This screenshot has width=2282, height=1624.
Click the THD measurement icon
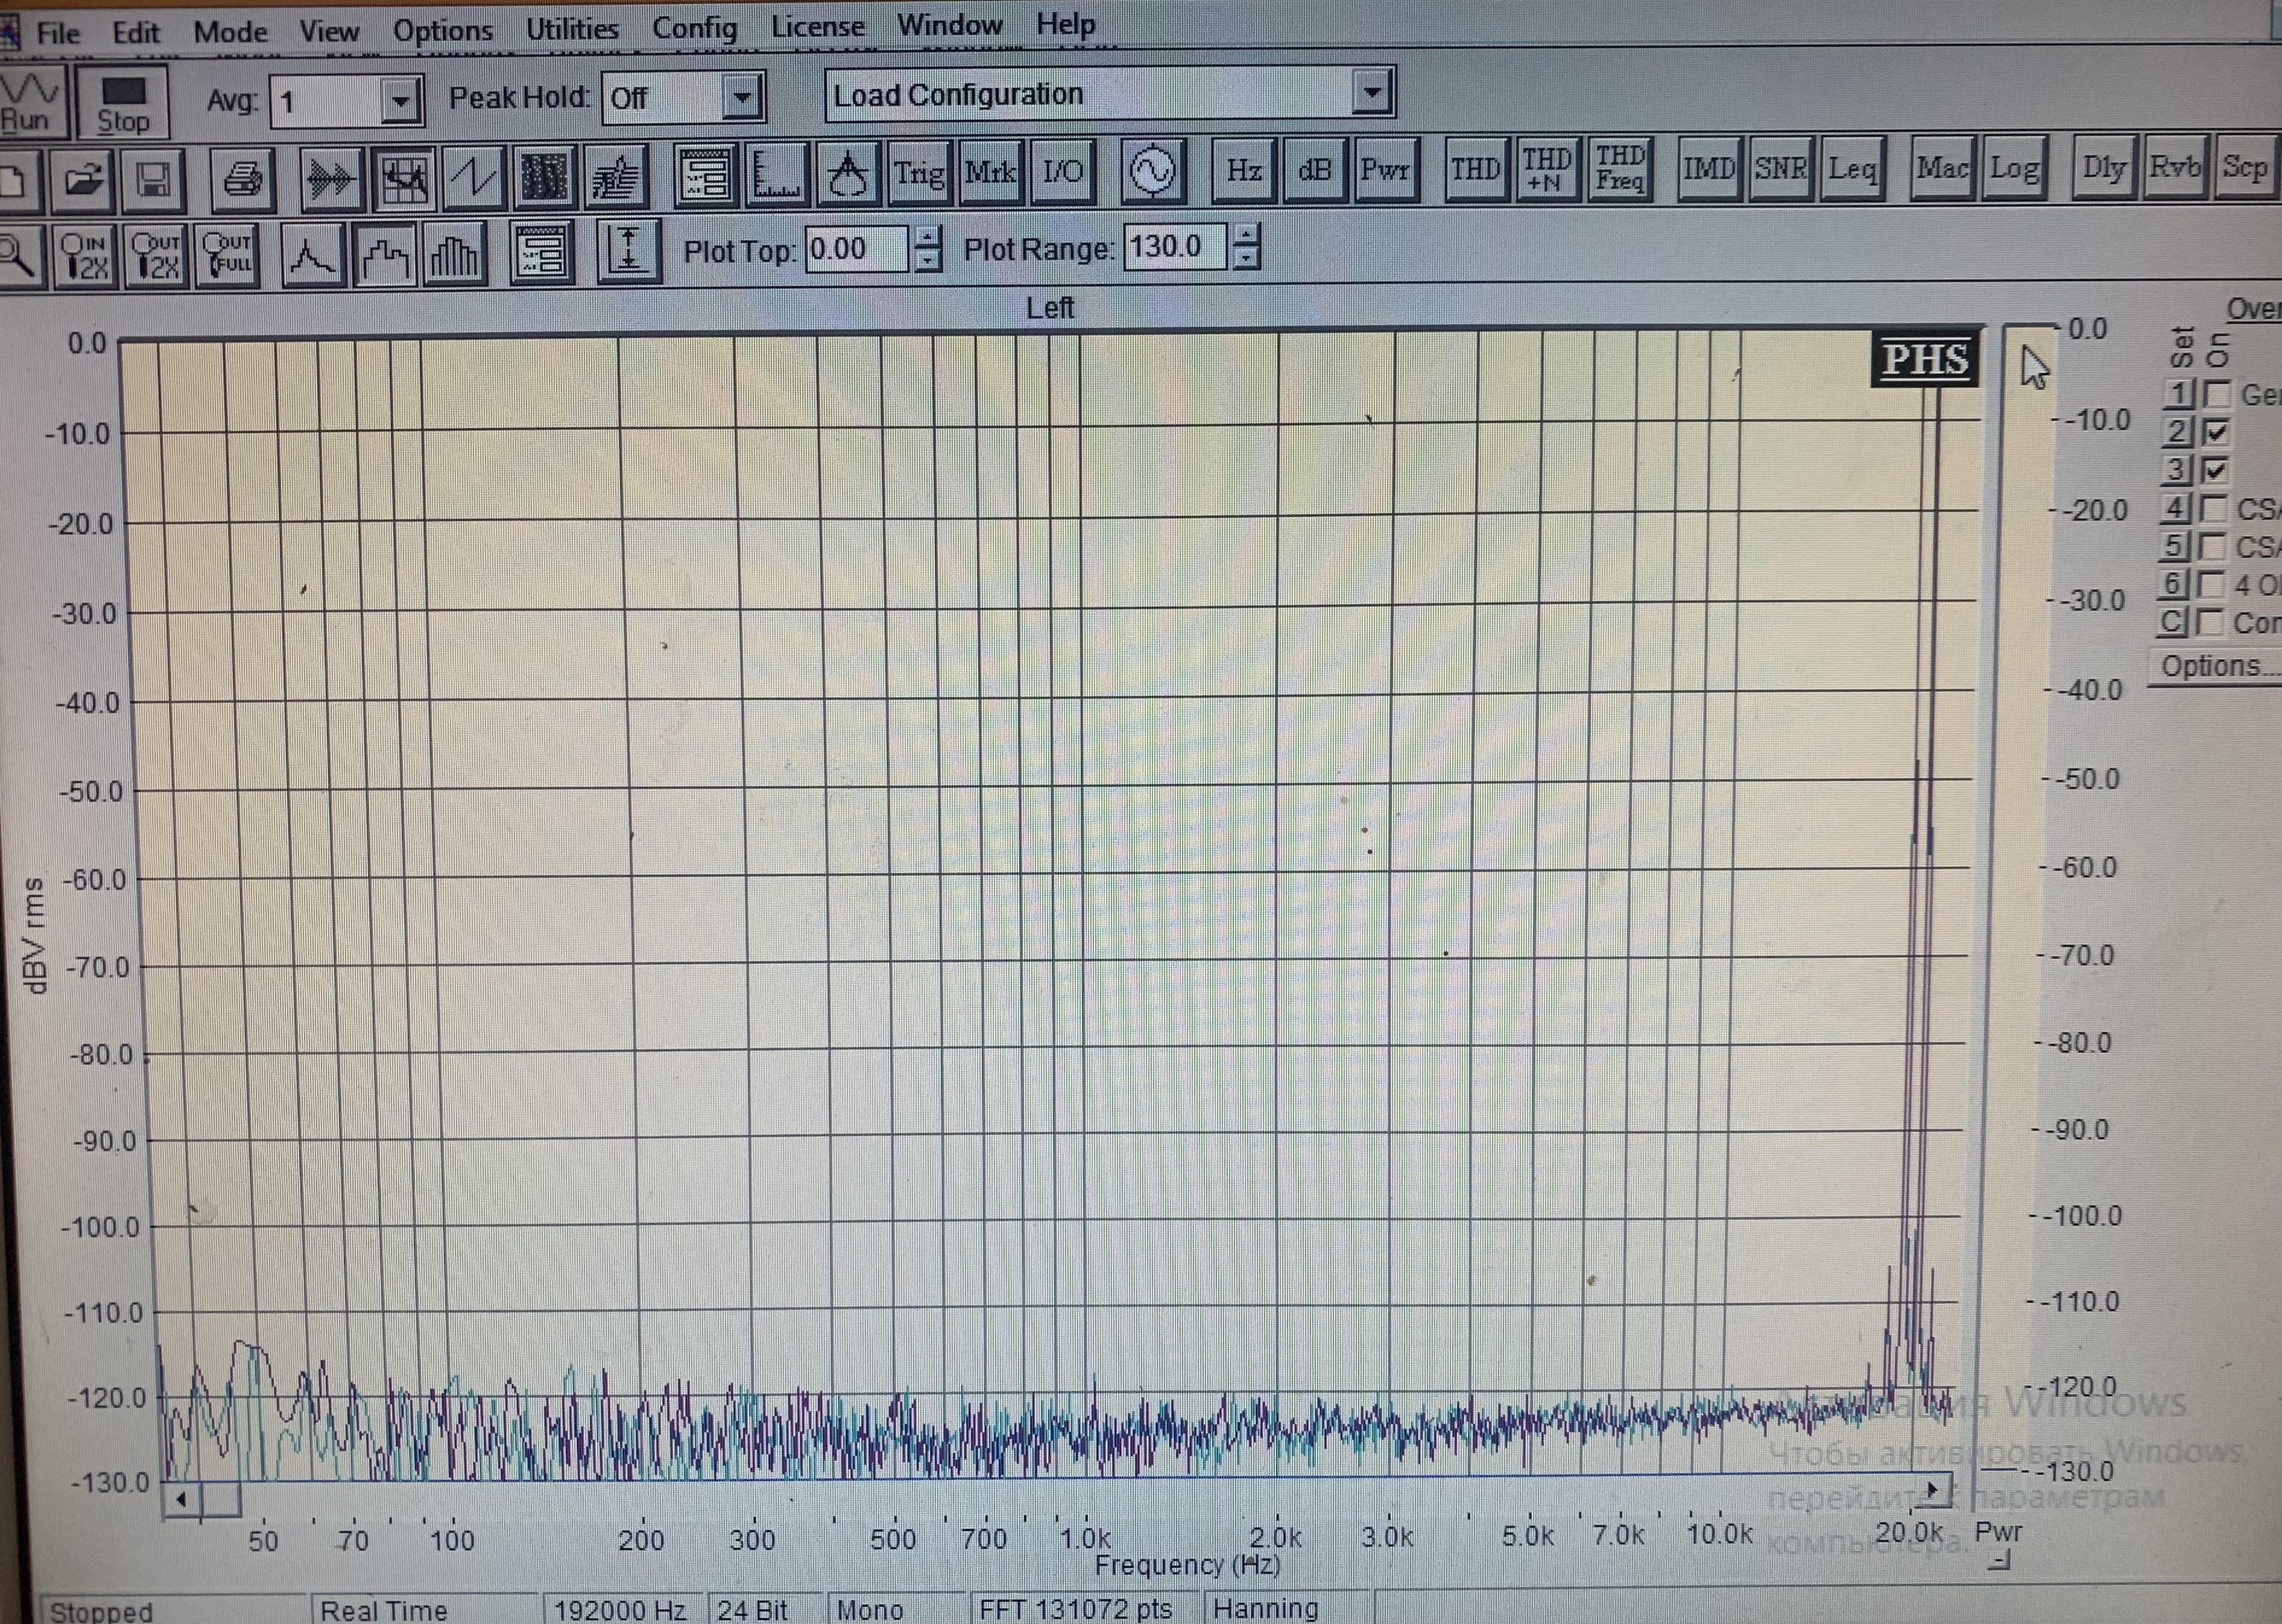point(1474,171)
